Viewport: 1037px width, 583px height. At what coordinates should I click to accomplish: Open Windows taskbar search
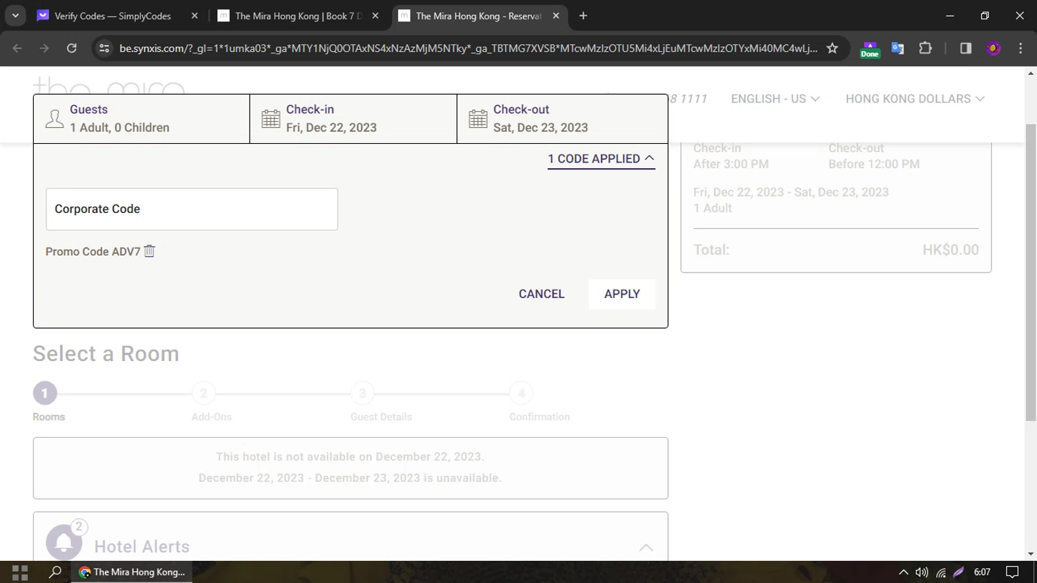55,572
